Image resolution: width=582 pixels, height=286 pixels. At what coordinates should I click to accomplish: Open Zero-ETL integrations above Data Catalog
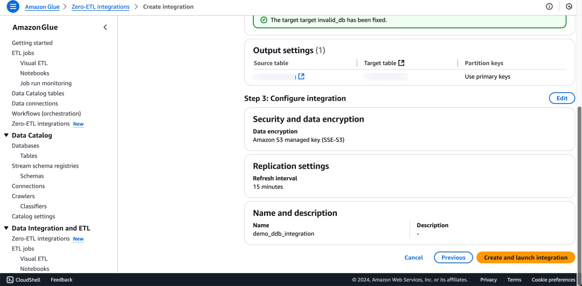(41, 123)
